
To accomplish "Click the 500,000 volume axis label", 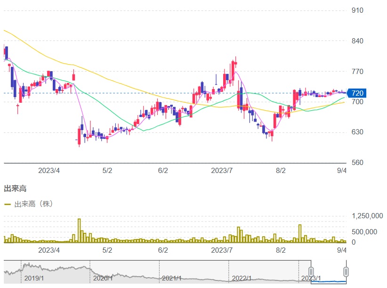I will click(x=364, y=232).
